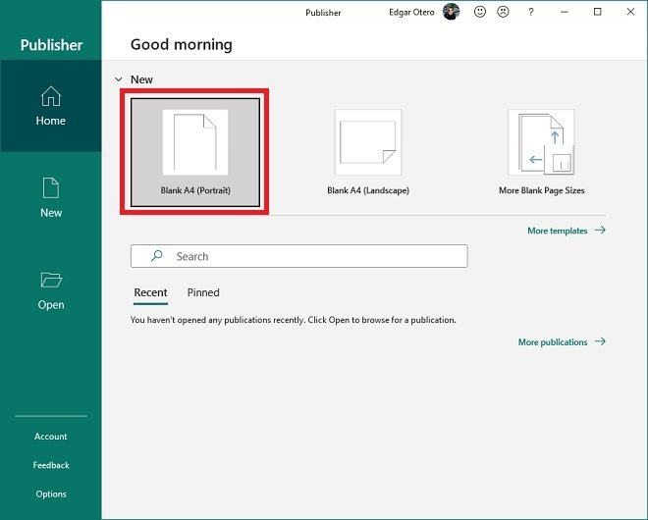648x520 pixels.
Task: Open Feedback in the sidebar
Action: click(51, 465)
